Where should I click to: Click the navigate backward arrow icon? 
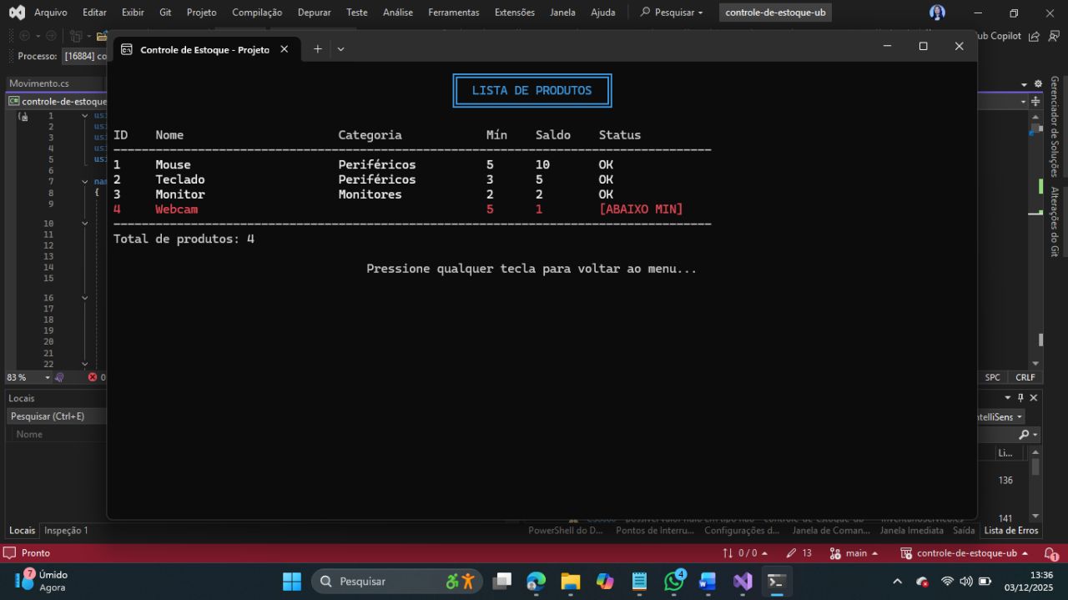[24, 36]
